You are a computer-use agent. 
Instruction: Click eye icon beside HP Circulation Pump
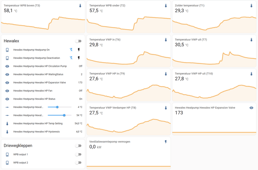[x=7, y=66]
